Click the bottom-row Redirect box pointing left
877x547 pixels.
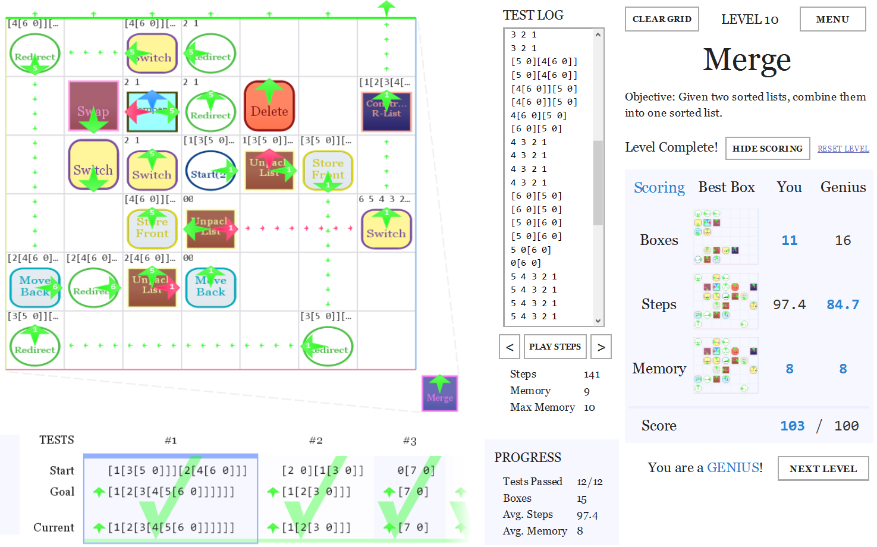[328, 346]
